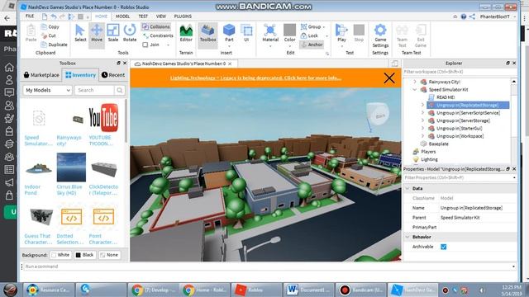Screen dimensions: 529x297
Task: Toggle the Archivable checkbox
Action: (443, 247)
